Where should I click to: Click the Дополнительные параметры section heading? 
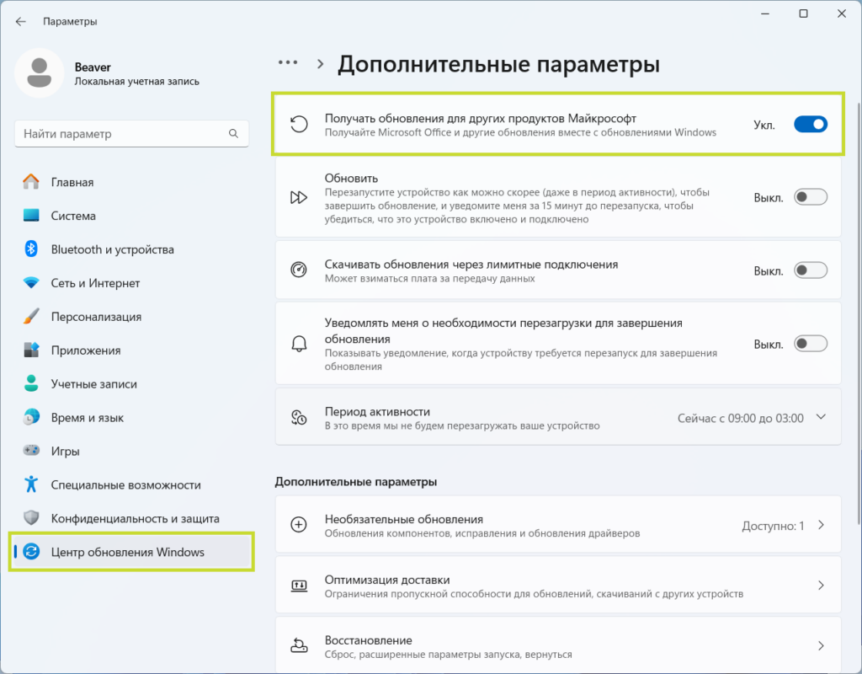click(x=356, y=481)
